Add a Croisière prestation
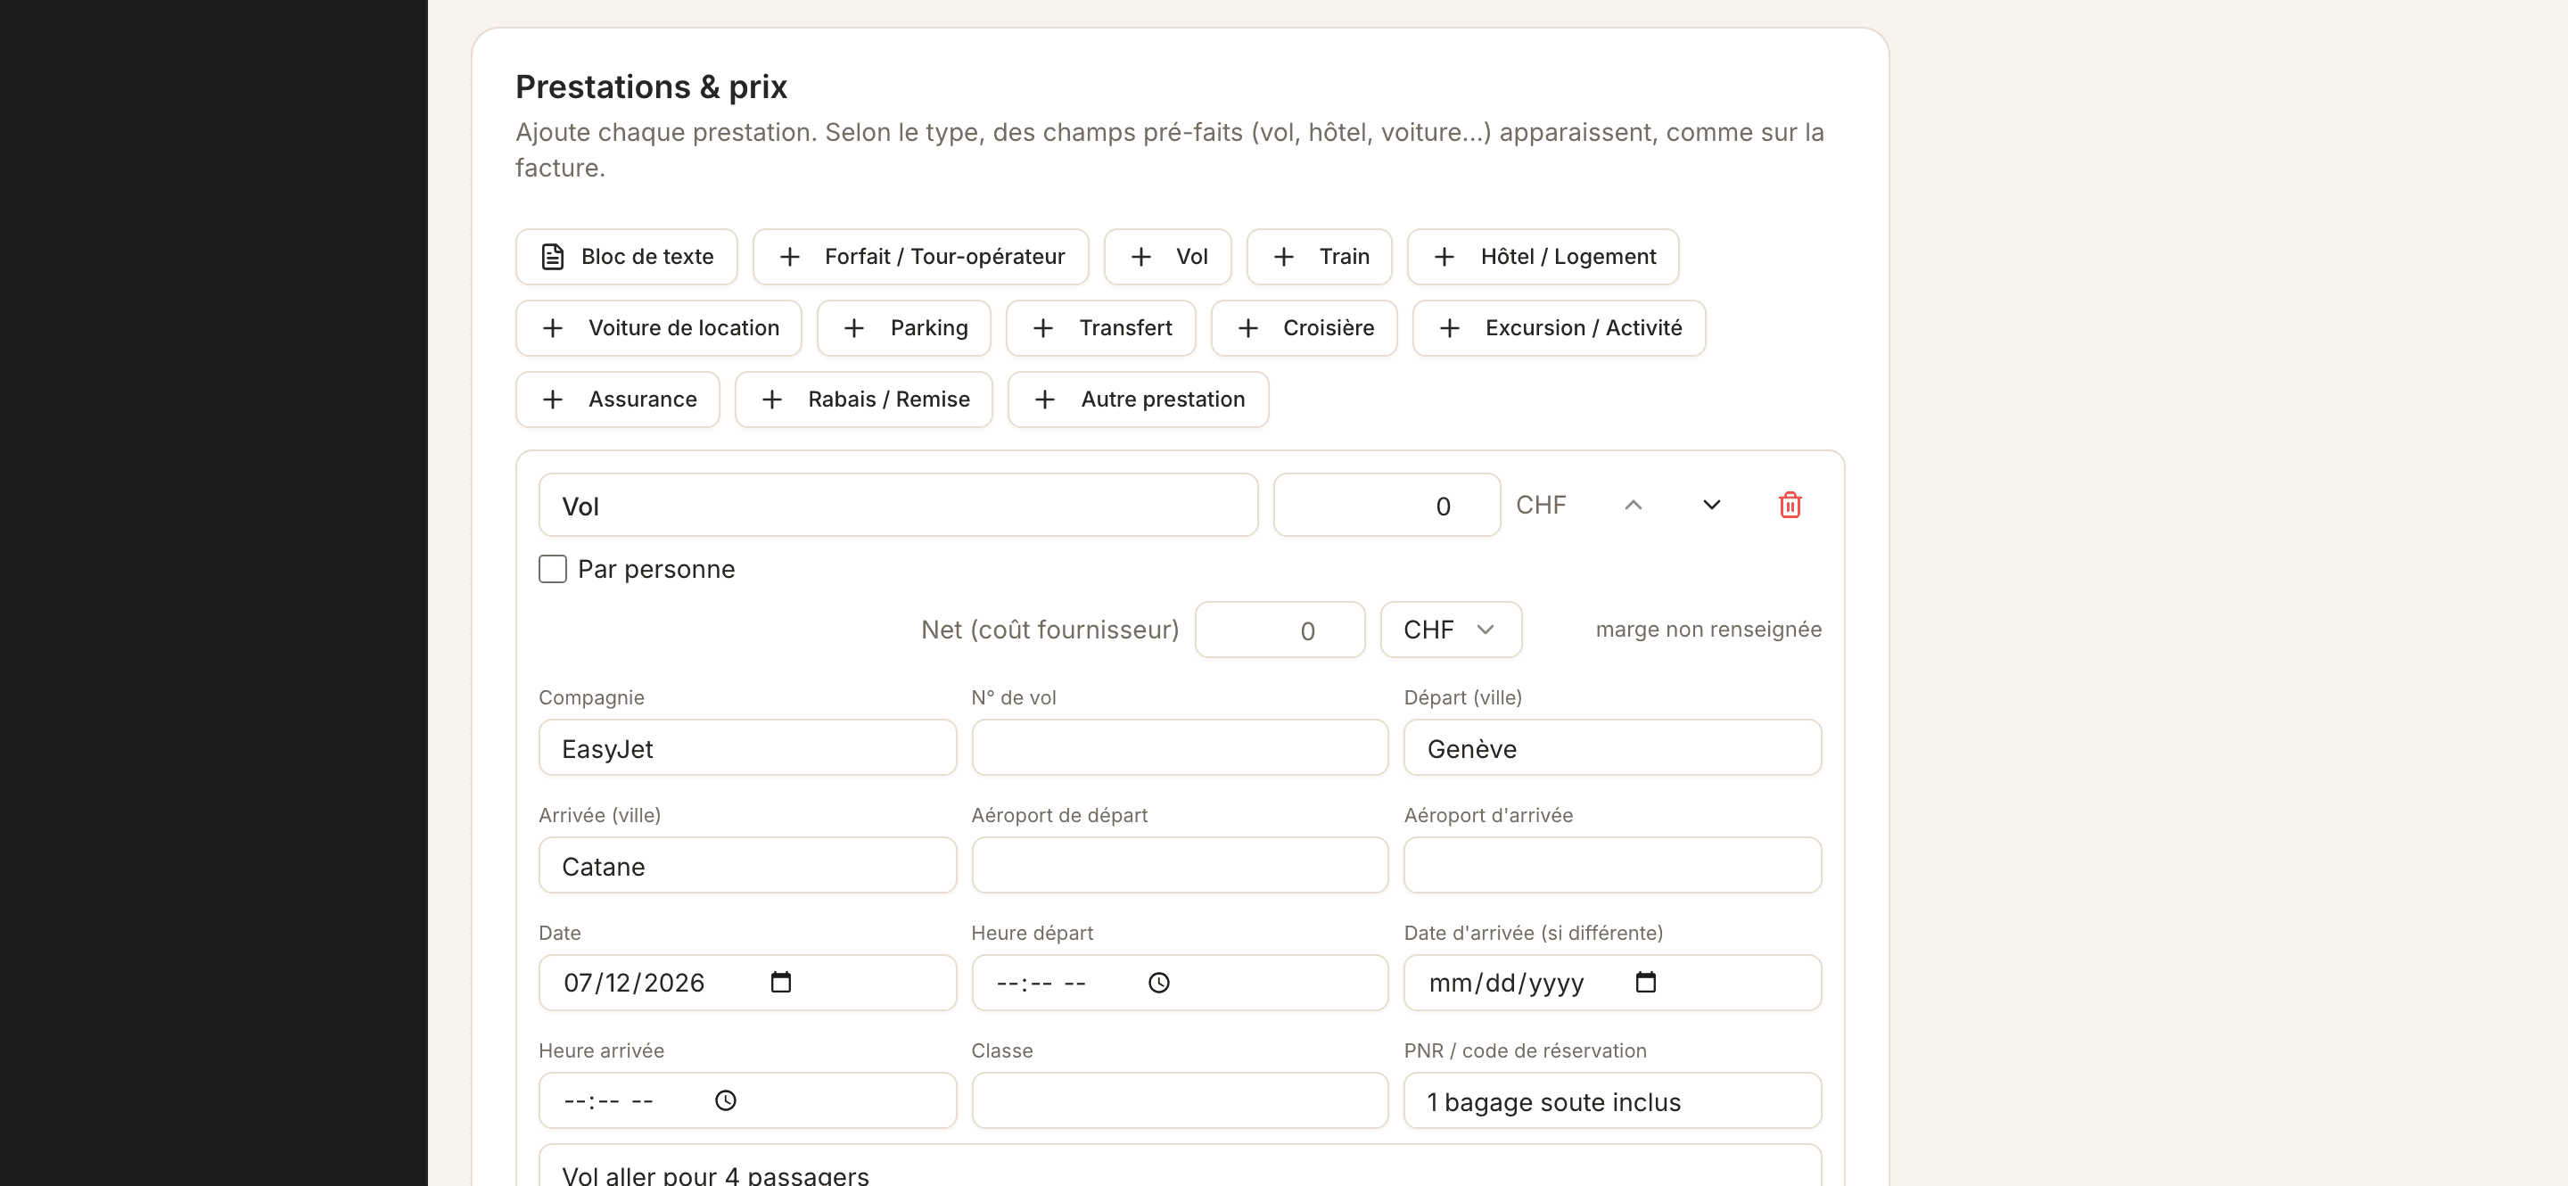 coord(1304,328)
